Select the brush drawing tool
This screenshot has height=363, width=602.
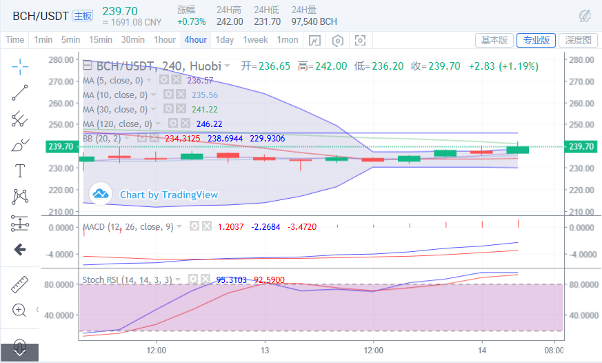(19, 145)
